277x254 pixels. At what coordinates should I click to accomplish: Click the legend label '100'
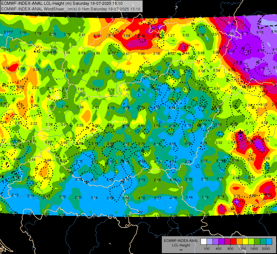207,249
